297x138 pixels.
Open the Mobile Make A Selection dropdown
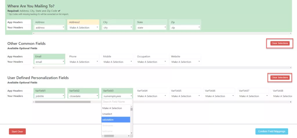(117, 62)
